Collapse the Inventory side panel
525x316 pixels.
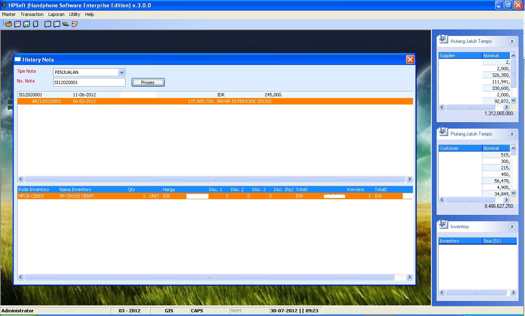click(x=512, y=227)
